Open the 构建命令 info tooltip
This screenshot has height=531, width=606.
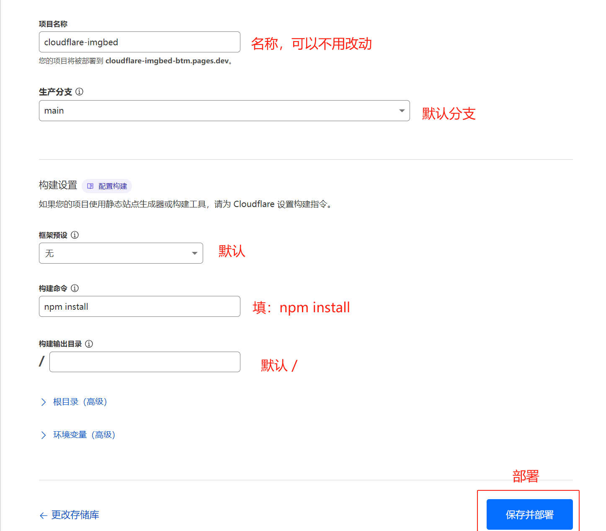(x=75, y=288)
